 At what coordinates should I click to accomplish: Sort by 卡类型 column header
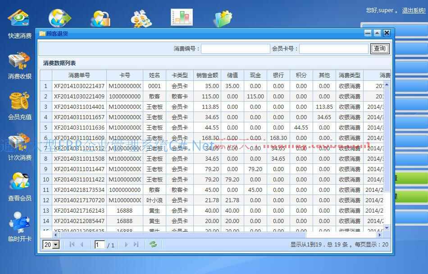point(180,75)
